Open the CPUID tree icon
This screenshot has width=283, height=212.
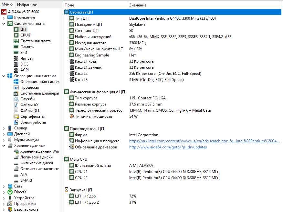[x=16, y=35]
